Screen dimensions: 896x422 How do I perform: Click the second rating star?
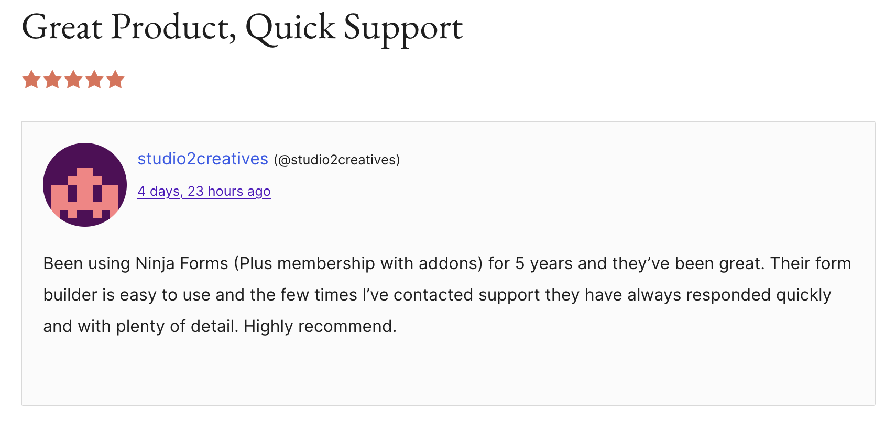[52, 80]
